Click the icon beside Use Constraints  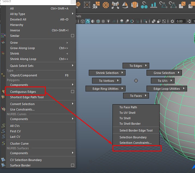[x=3, y=109]
